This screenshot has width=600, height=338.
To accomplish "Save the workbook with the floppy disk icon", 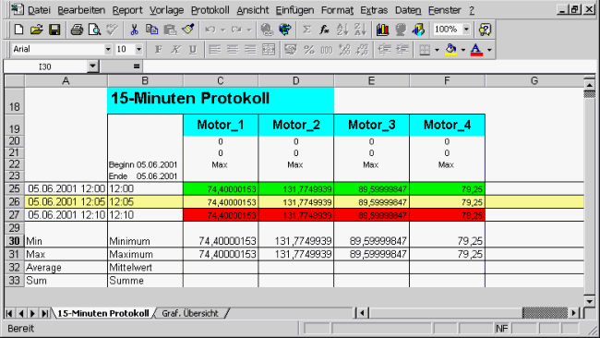I will pos(54,30).
